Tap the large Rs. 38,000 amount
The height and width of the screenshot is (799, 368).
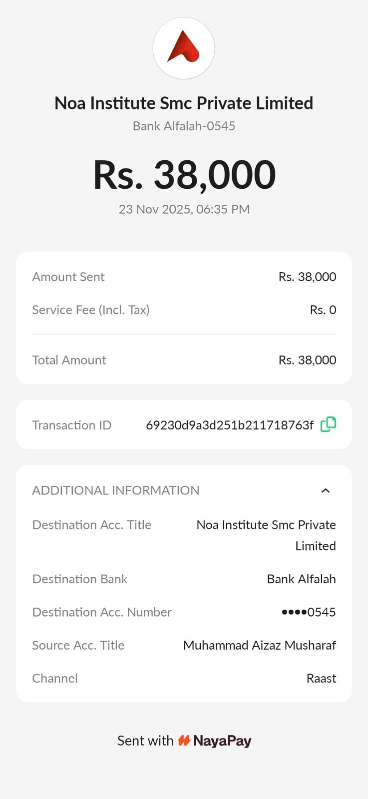click(x=184, y=175)
